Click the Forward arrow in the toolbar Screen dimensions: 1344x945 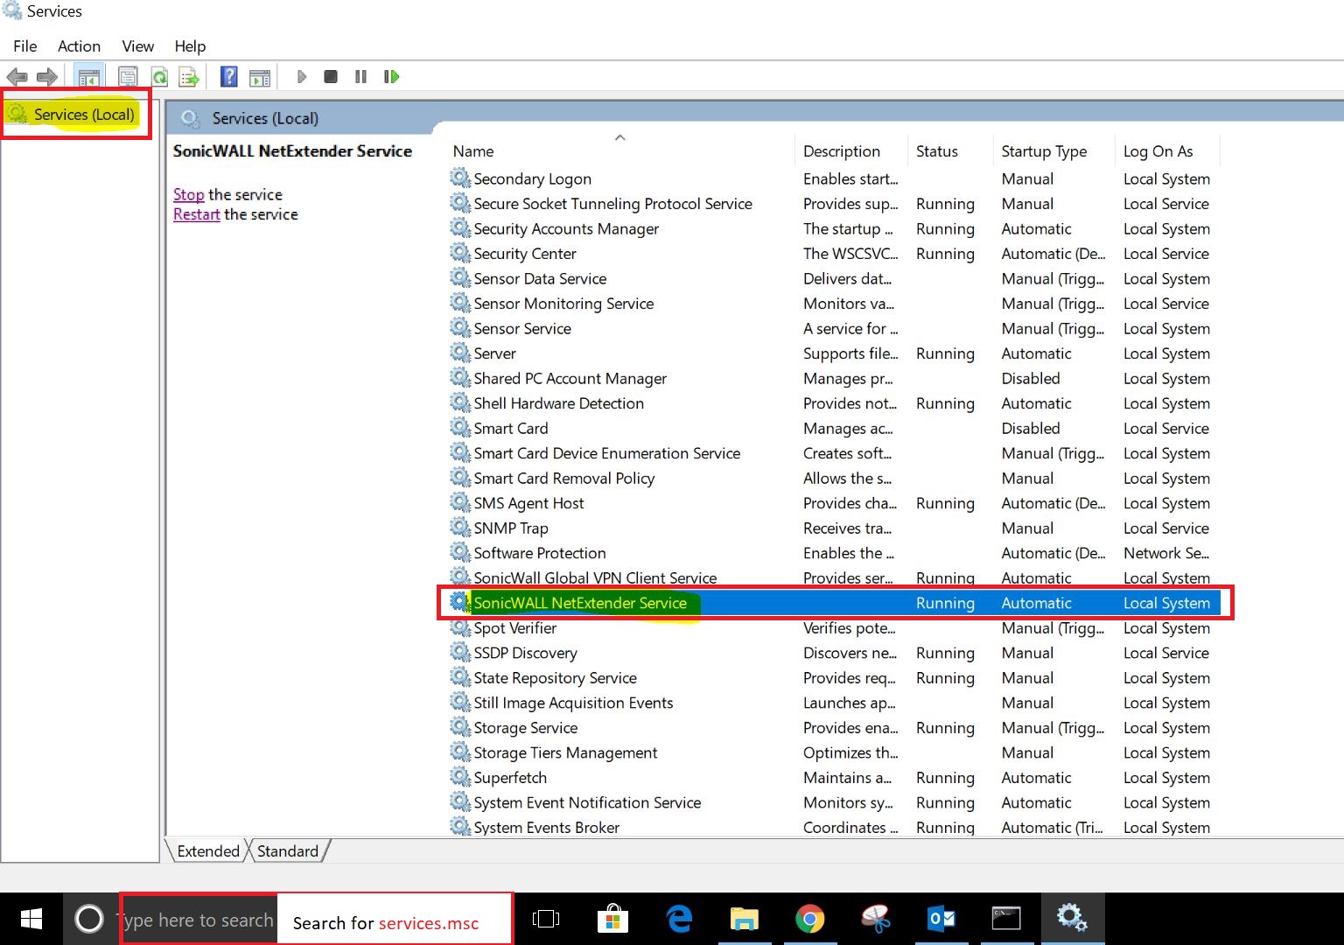47,77
